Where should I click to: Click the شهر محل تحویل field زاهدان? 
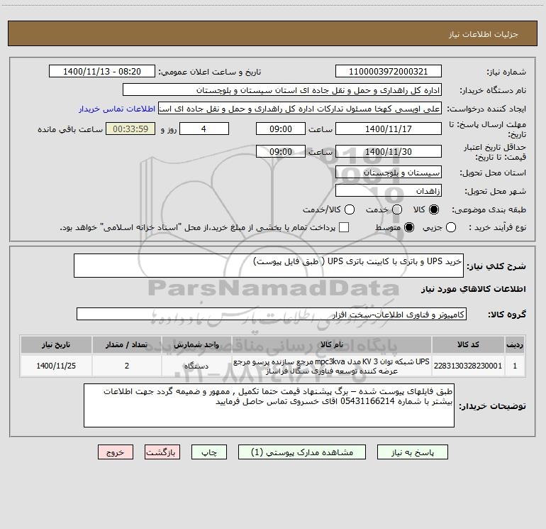(389, 191)
